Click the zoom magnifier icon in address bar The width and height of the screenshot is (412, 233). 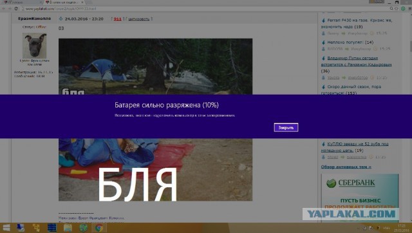point(391,8)
